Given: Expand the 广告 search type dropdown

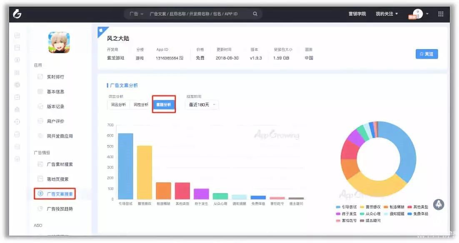Looking at the screenshot, I should 136,14.
